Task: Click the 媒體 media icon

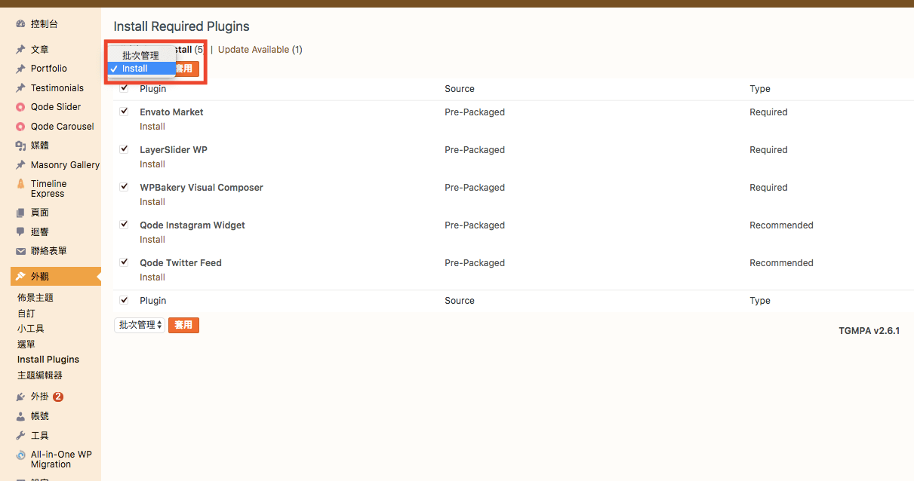Action: tap(21, 146)
